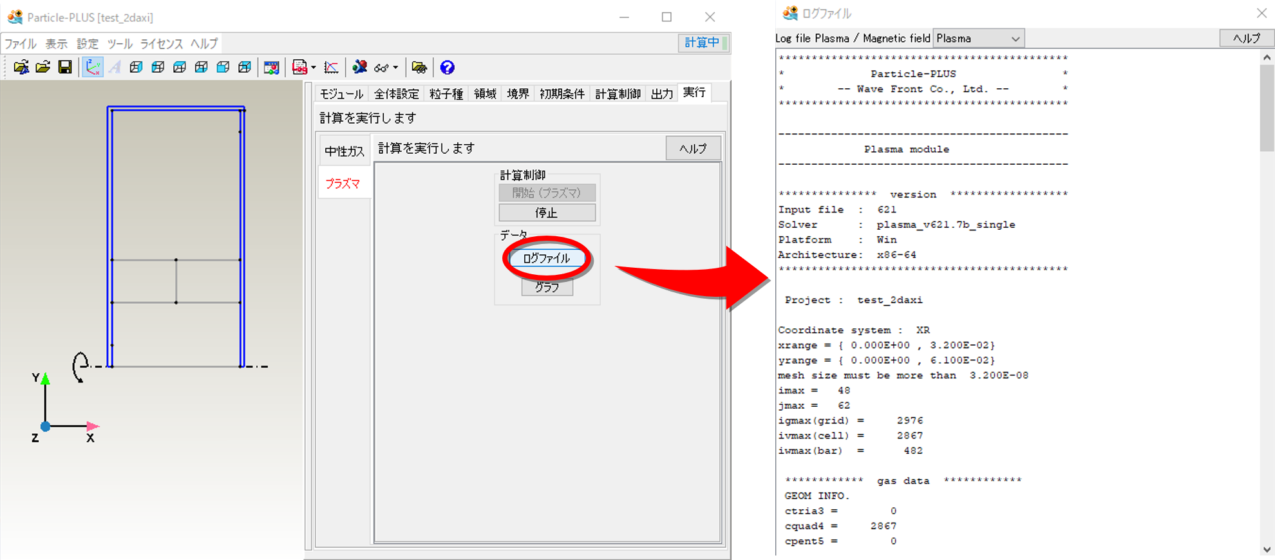The image size is (1275, 560).
Task: Open the 設定 menu
Action: click(x=88, y=44)
